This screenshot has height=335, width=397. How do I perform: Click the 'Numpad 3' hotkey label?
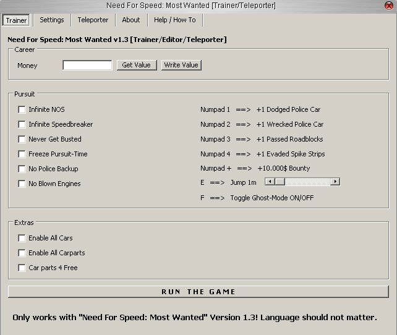215,139
